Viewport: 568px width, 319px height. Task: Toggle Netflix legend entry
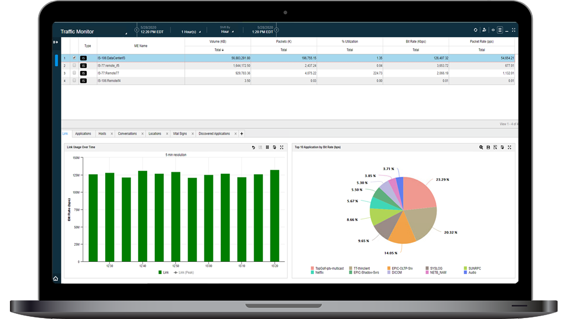(x=317, y=273)
